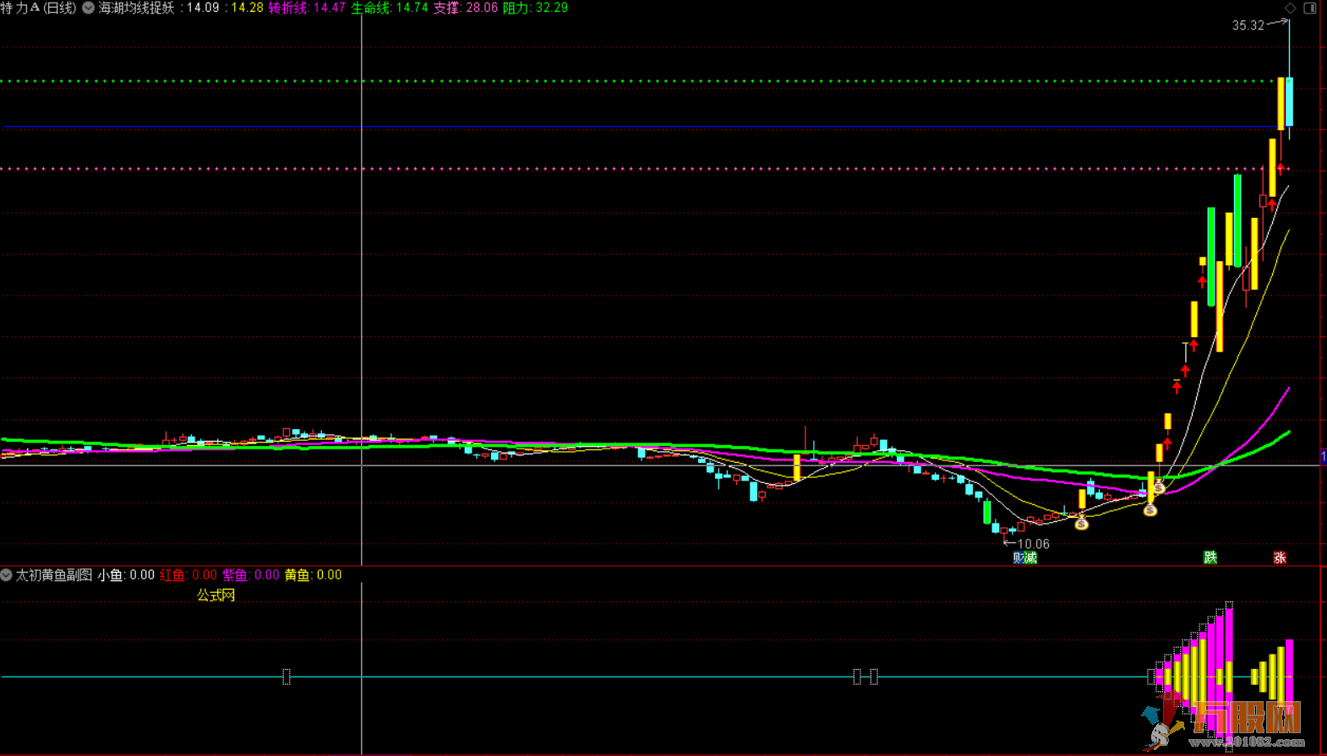
Task: Click the 红鱼 0.00 value
Action: 188,574
